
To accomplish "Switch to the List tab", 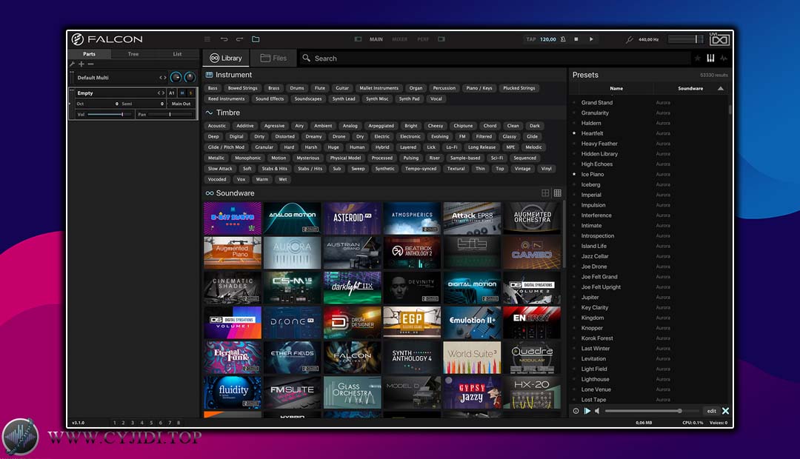I will coord(177,53).
